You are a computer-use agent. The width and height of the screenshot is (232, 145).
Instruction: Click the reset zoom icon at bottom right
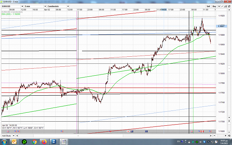click(x=229, y=135)
